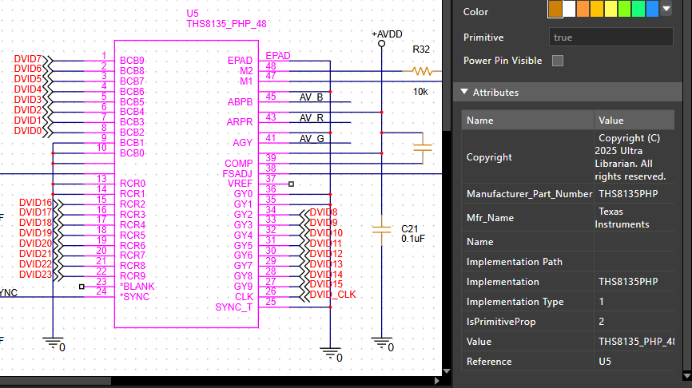Click the Name column header
This screenshot has height=388, width=692.
click(x=480, y=121)
